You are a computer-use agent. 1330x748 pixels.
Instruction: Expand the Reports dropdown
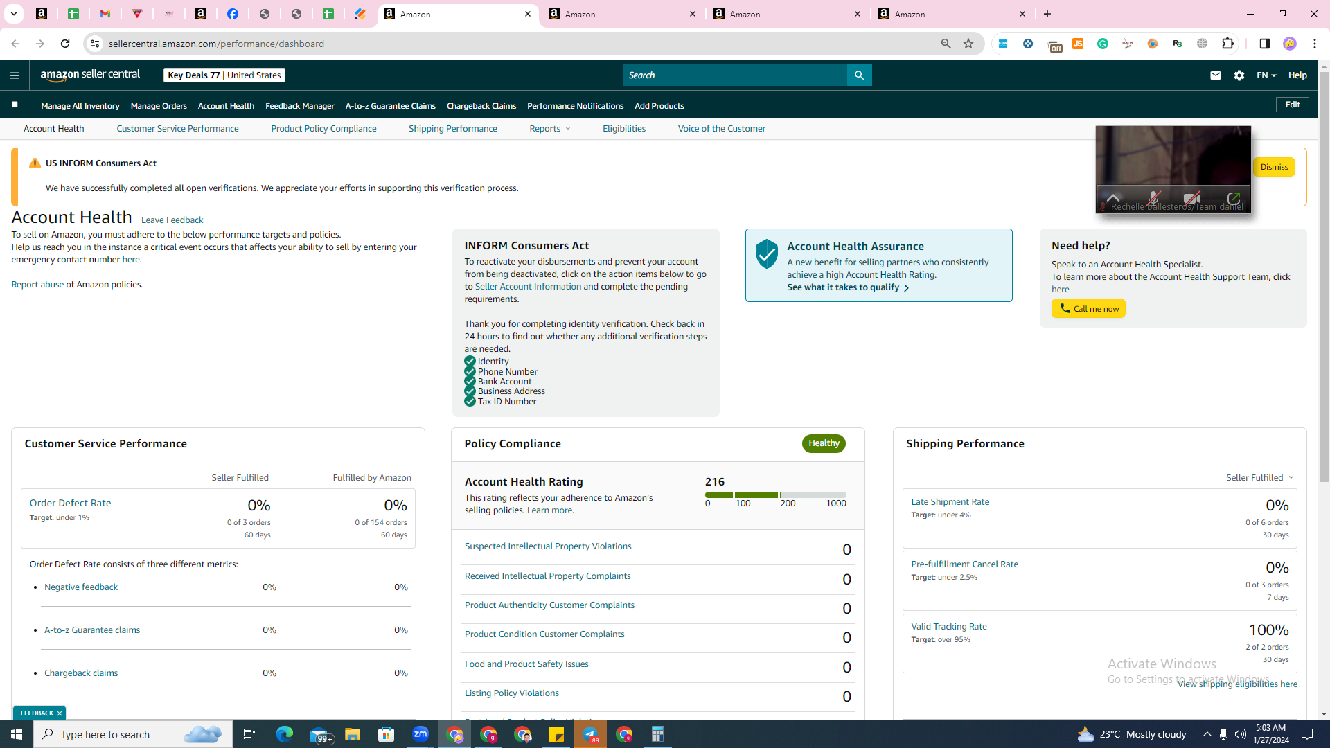pos(550,129)
